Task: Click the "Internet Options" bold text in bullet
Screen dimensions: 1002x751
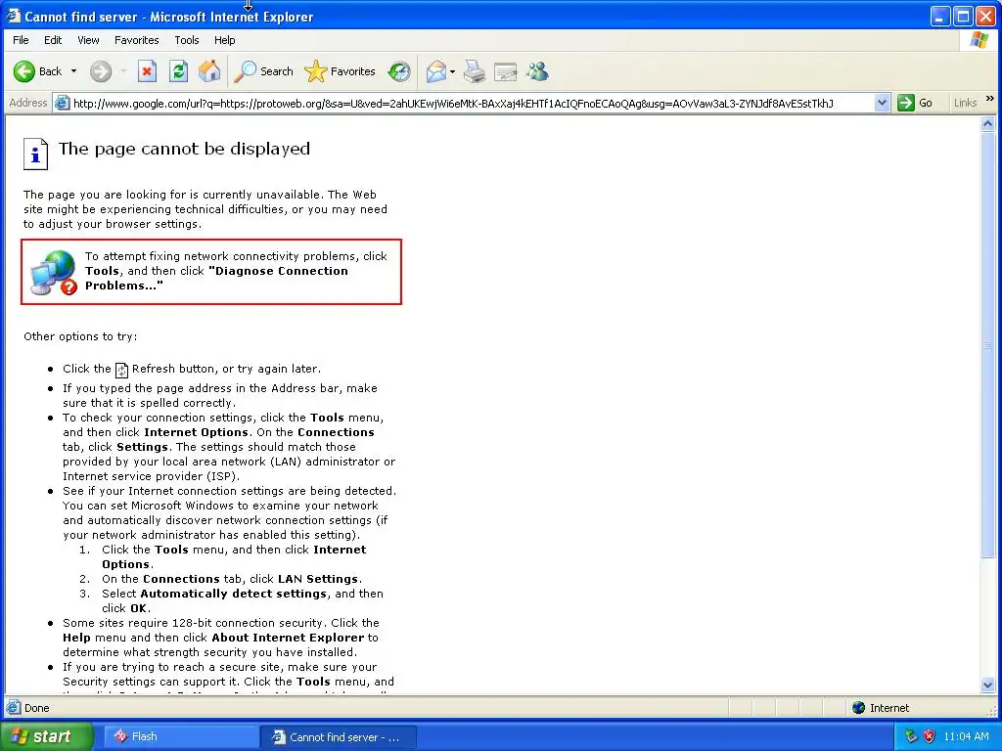Action: (195, 432)
